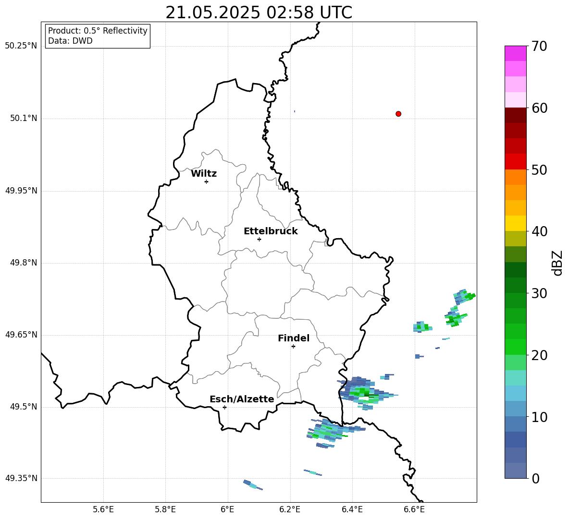Click the 0 tick label on colorbar
Image resolution: width=569 pixels, height=519 pixels.
point(535,479)
